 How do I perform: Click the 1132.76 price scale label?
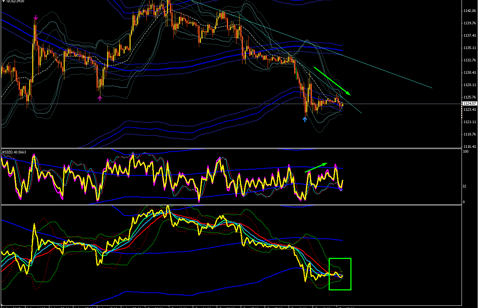[x=469, y=60]
